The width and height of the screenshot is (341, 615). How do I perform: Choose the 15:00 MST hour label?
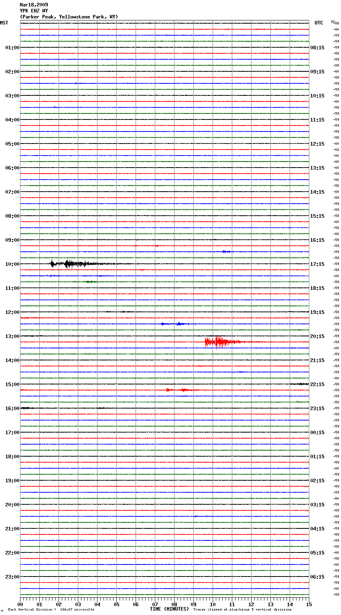tap(12, 384)
